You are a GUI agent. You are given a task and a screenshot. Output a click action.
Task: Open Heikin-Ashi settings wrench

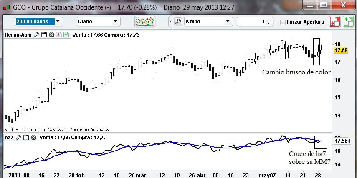(37, 35)
